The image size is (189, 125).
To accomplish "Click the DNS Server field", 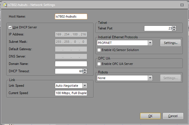I will tap(71, 56).
